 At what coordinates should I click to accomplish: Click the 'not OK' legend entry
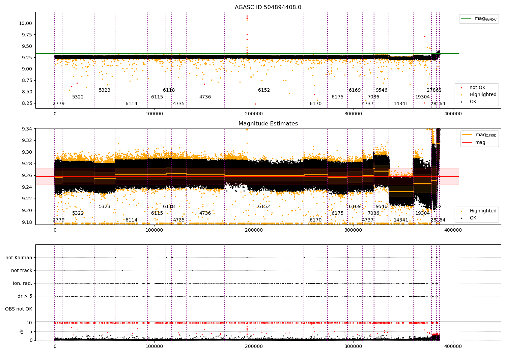(x=477, y=88)
